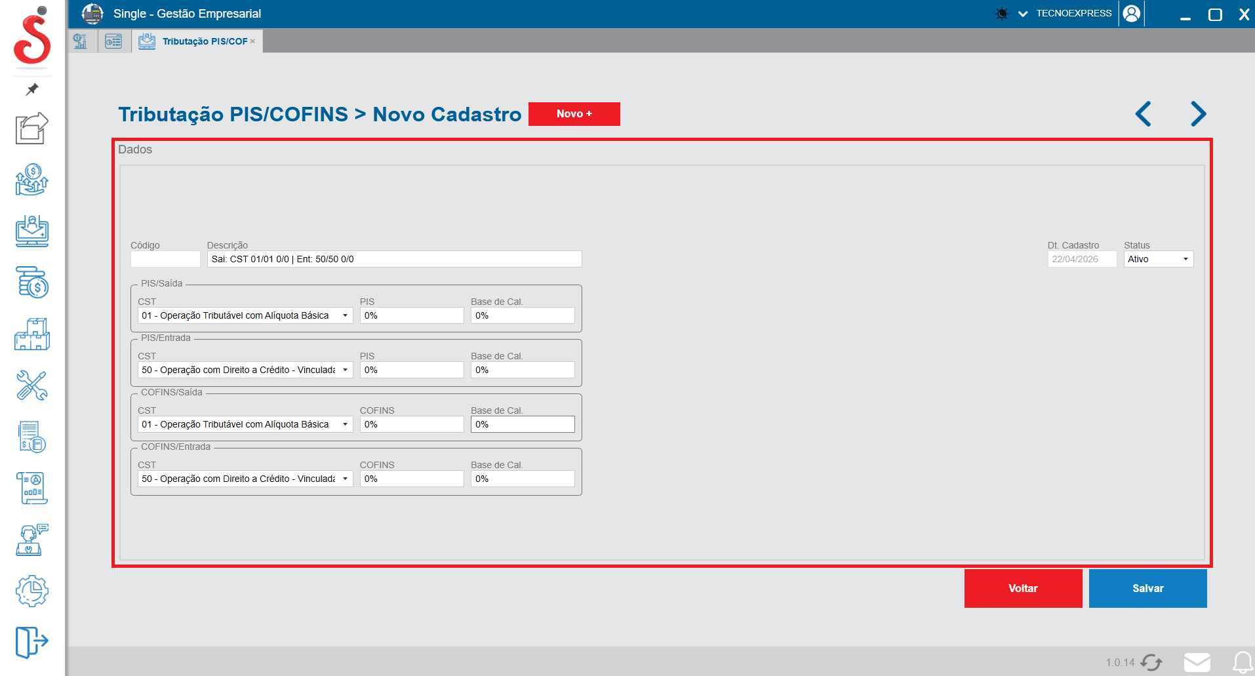Click the notification bell icon
The image size is (1255, 676).
(1242, 662)
